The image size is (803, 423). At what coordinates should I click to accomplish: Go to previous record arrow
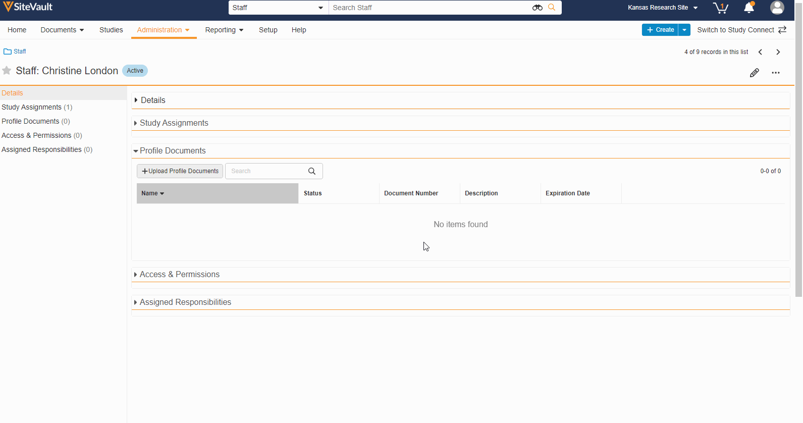[x=760, y=52]
